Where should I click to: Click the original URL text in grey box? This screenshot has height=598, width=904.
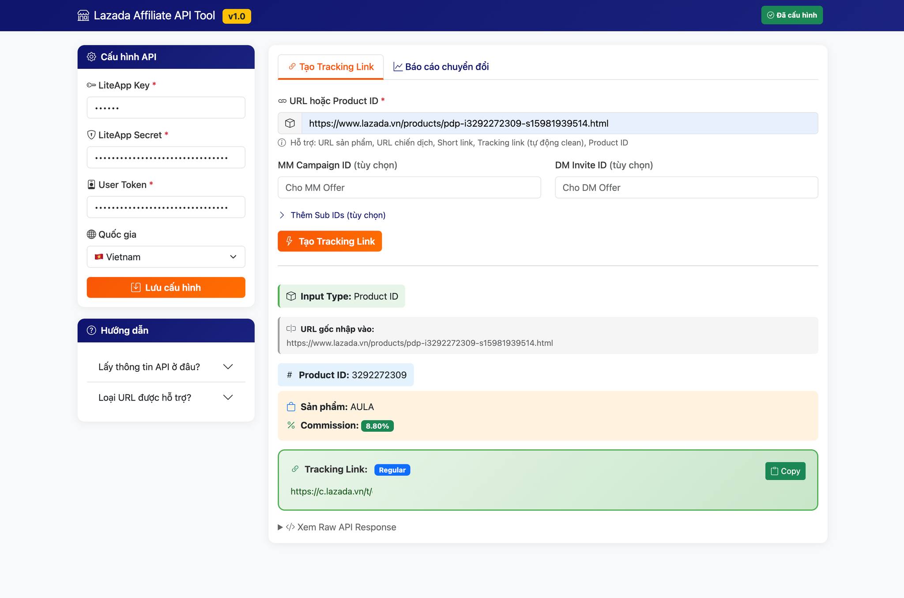click(419, 343)
